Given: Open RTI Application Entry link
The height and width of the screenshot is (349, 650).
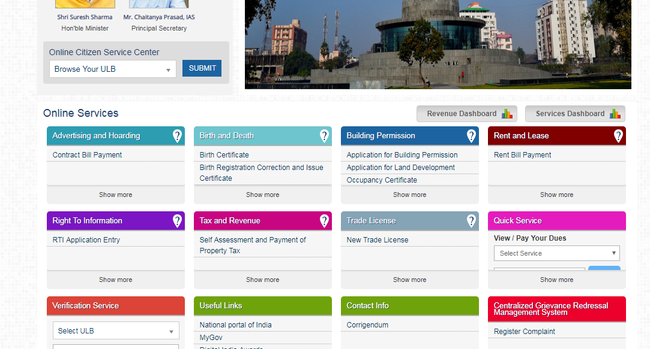Looking at the screenshot, I should click(x=86, y=240).
